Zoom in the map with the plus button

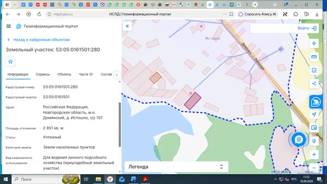coord(314,154)
